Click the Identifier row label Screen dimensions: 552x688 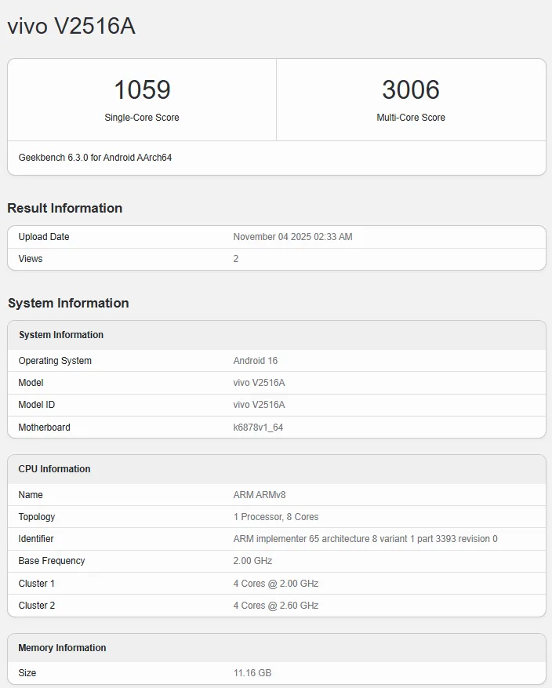[36, 539]
